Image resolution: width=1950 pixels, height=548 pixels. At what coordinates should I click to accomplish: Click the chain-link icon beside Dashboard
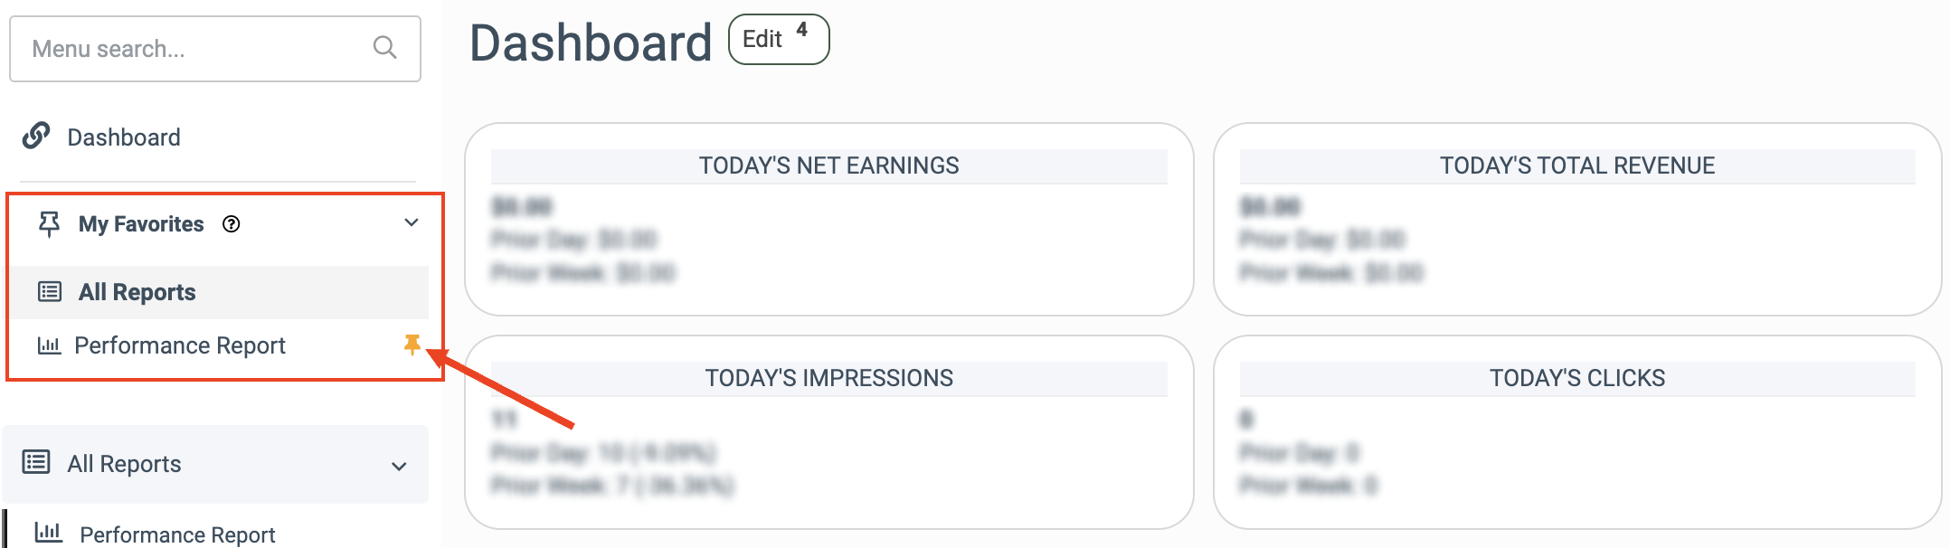coord(36,136)
